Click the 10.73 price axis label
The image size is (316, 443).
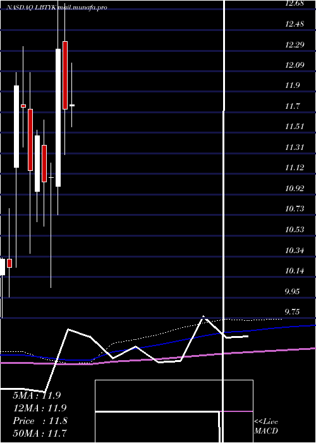[x=295, y=208]
